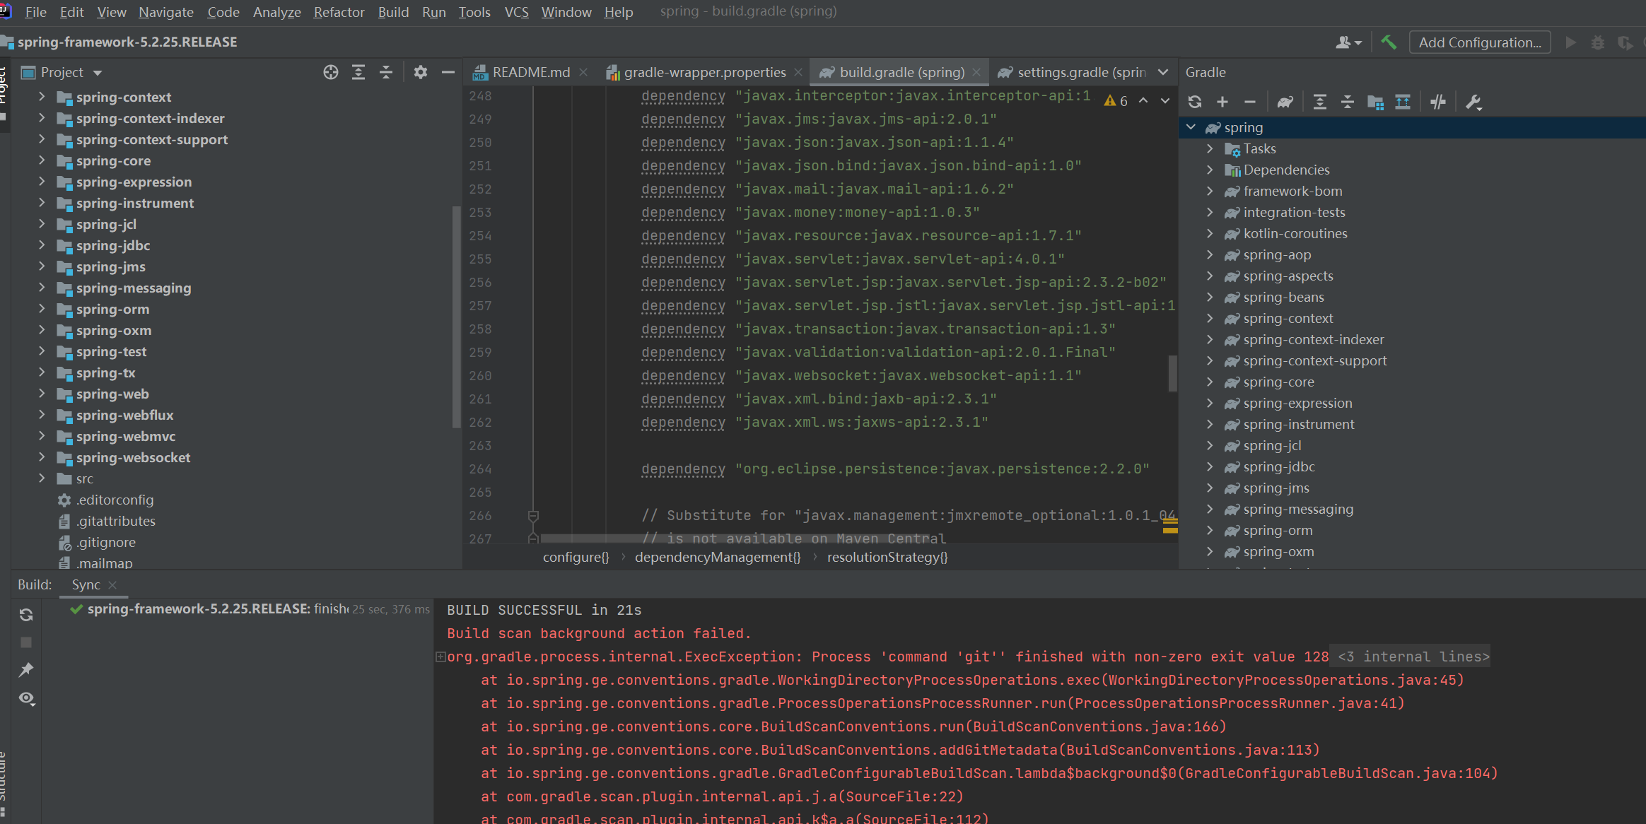Expand Dependencies node in Gradle panel
The height and width of the screenshot is (824, 1646).
[x=1210, y=170]
